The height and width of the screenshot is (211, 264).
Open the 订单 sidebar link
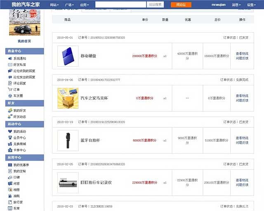16,89
